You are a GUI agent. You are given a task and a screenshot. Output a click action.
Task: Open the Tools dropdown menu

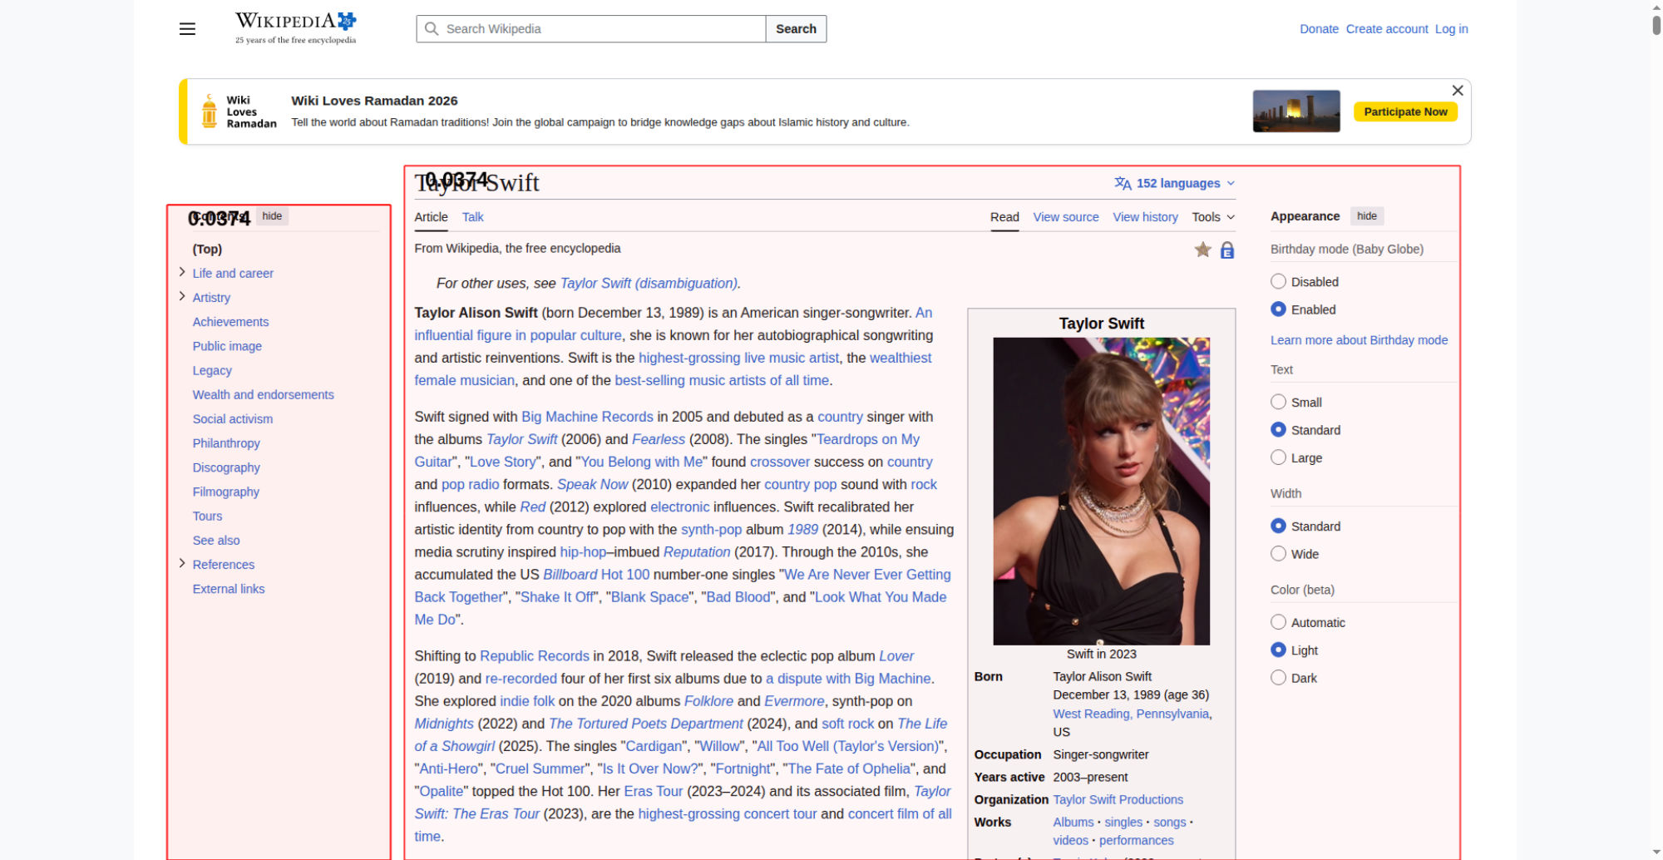(x=1212, y=217)
